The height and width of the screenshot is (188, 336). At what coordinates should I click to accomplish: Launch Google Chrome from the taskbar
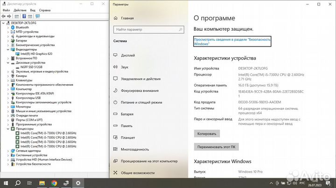[54, 183]
